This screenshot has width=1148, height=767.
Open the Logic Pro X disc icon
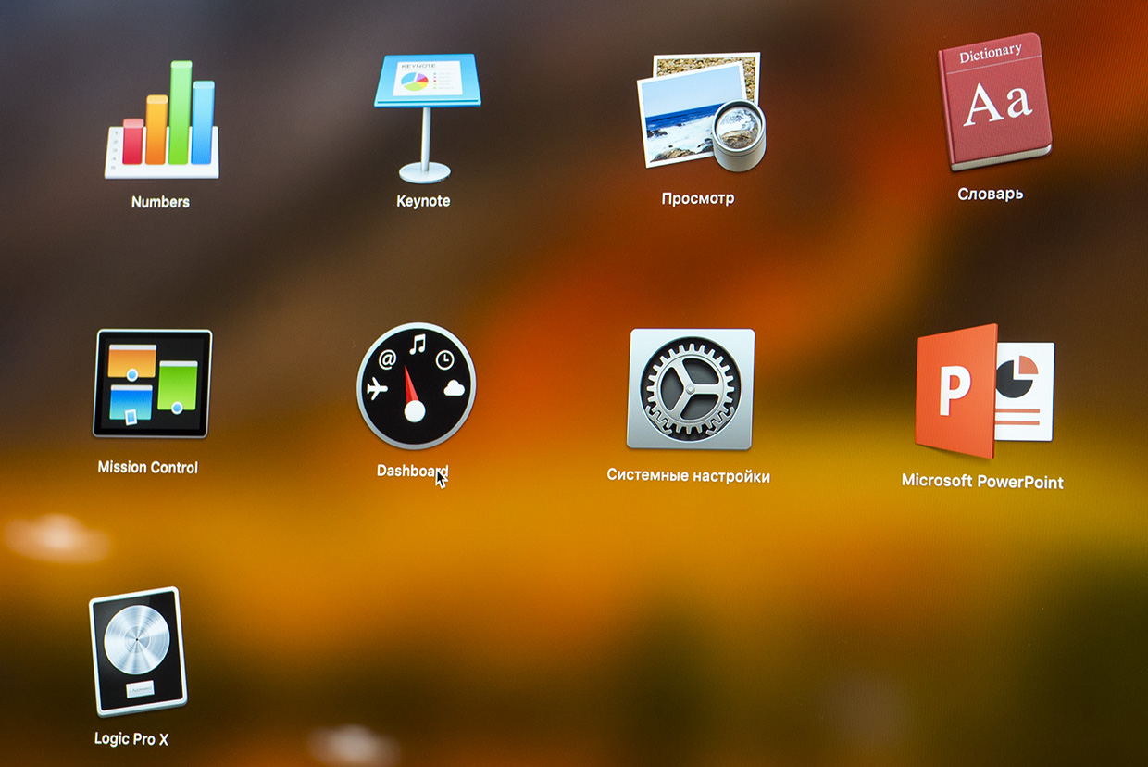(137, 650)
